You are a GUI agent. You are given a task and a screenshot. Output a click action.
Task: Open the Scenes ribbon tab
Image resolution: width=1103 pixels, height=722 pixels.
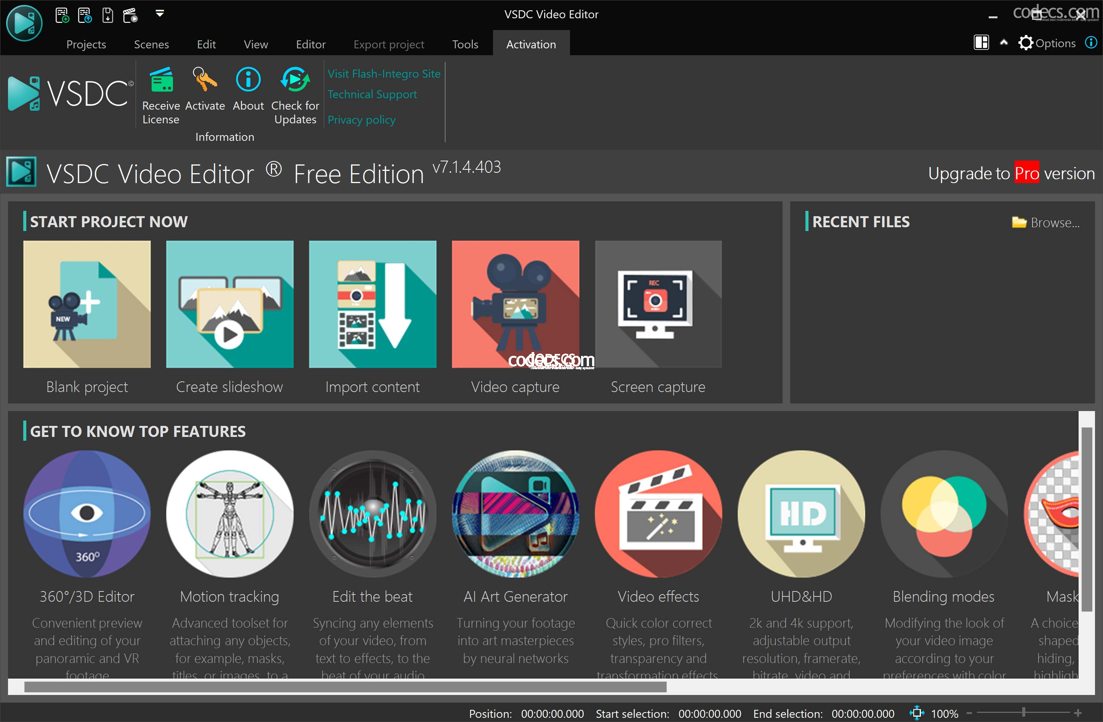pyautogui.click(x=151, y=45)
